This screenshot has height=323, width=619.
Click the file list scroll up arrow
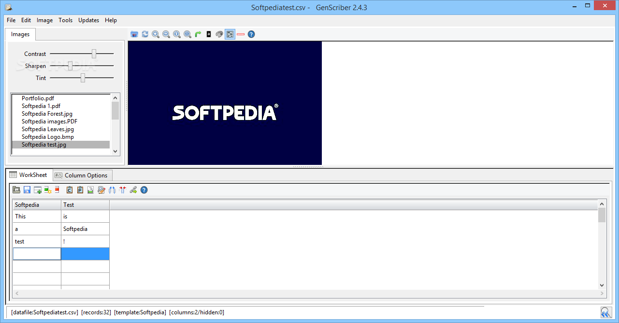(x=115, y=97)
